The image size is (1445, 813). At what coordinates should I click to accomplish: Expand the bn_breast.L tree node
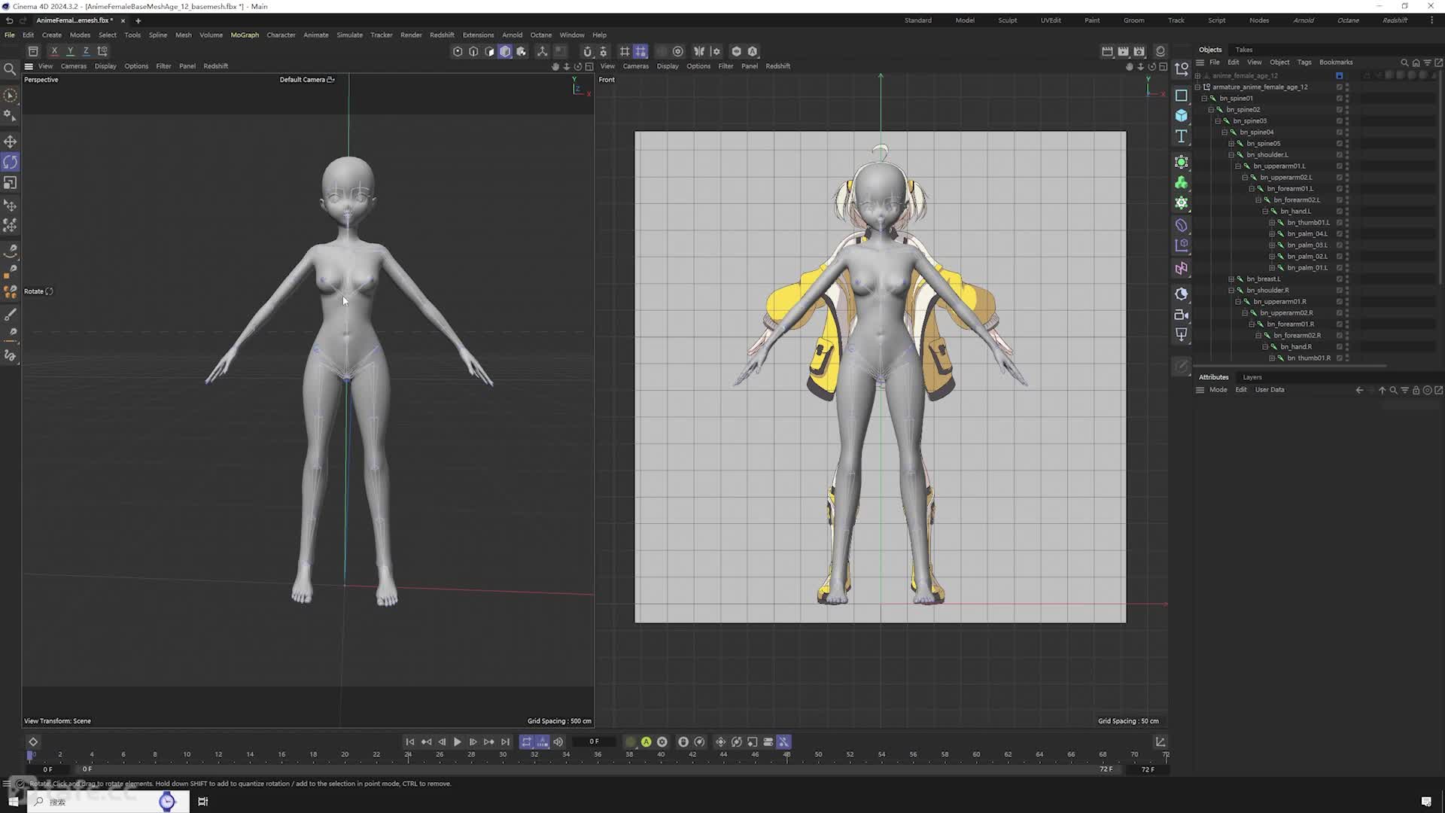[1231, 279]
